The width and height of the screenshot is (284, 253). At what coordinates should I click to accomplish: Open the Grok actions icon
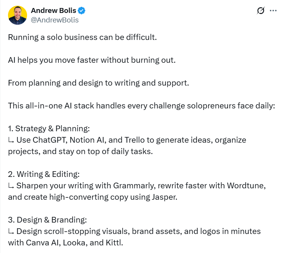tap(261, 11)
